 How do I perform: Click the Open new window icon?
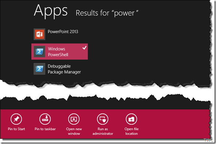[74, 119]
